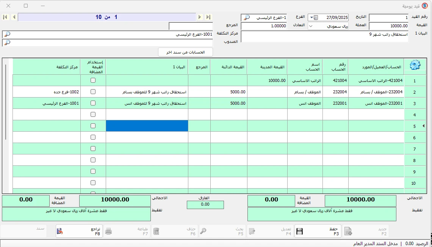Open cost center lookup magnifier for مركز التكلفة
This screenshot has height=247, width=432.
click(x=7, y=34)
